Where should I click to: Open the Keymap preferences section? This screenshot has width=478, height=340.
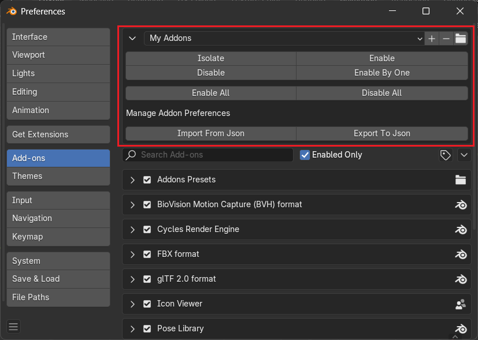coord(58,237)
